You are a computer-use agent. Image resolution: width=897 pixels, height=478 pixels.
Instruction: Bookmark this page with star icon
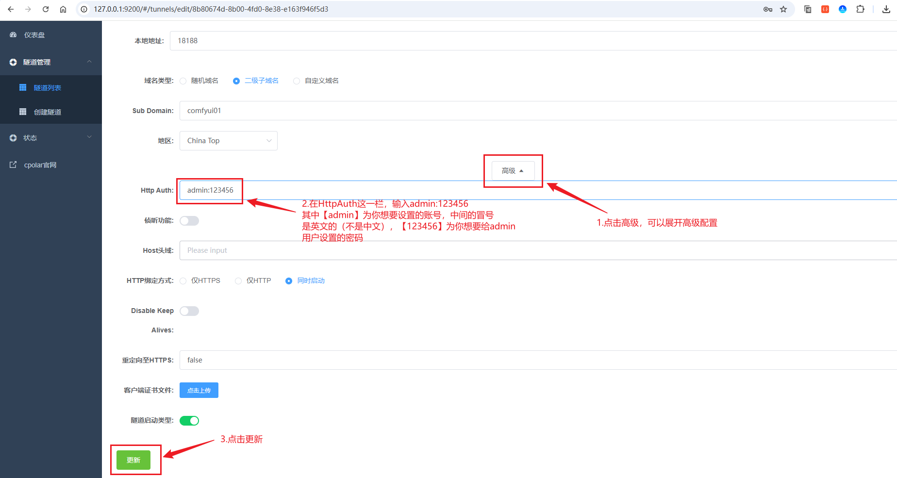point(783,9)
